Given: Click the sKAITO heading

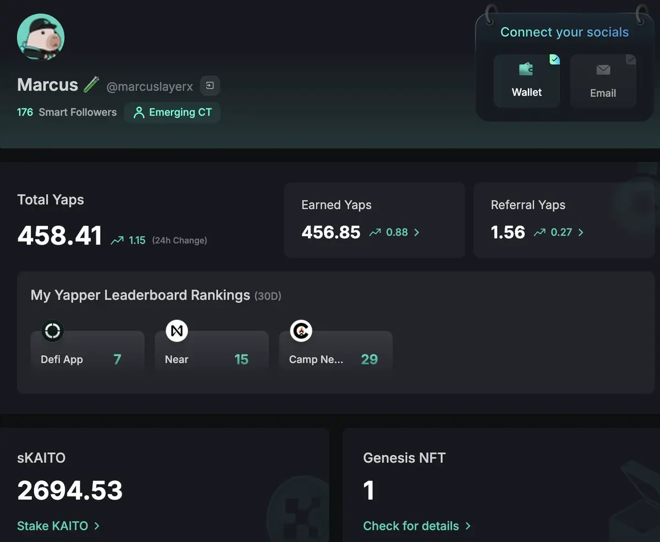Looking at the screenshot, I should 41,458.
